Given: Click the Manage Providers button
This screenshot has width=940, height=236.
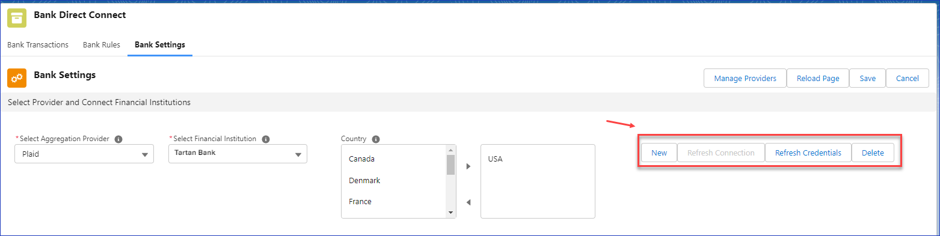Looking at the screenshot, I should 745,78.
